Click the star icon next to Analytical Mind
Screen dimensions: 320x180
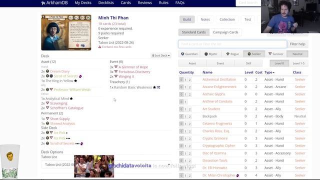pos(71,98)
